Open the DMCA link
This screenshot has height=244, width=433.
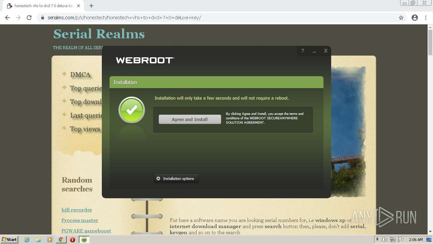click(x=80, y=75)
